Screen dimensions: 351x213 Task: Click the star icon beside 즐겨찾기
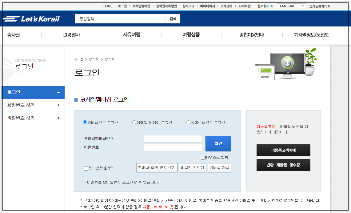pos(272,6)
